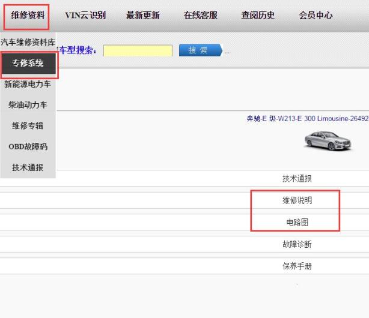The height and width of the screenshot is (318, 369).
Task: Open the 保养手册 section
Action: (297, 266)
